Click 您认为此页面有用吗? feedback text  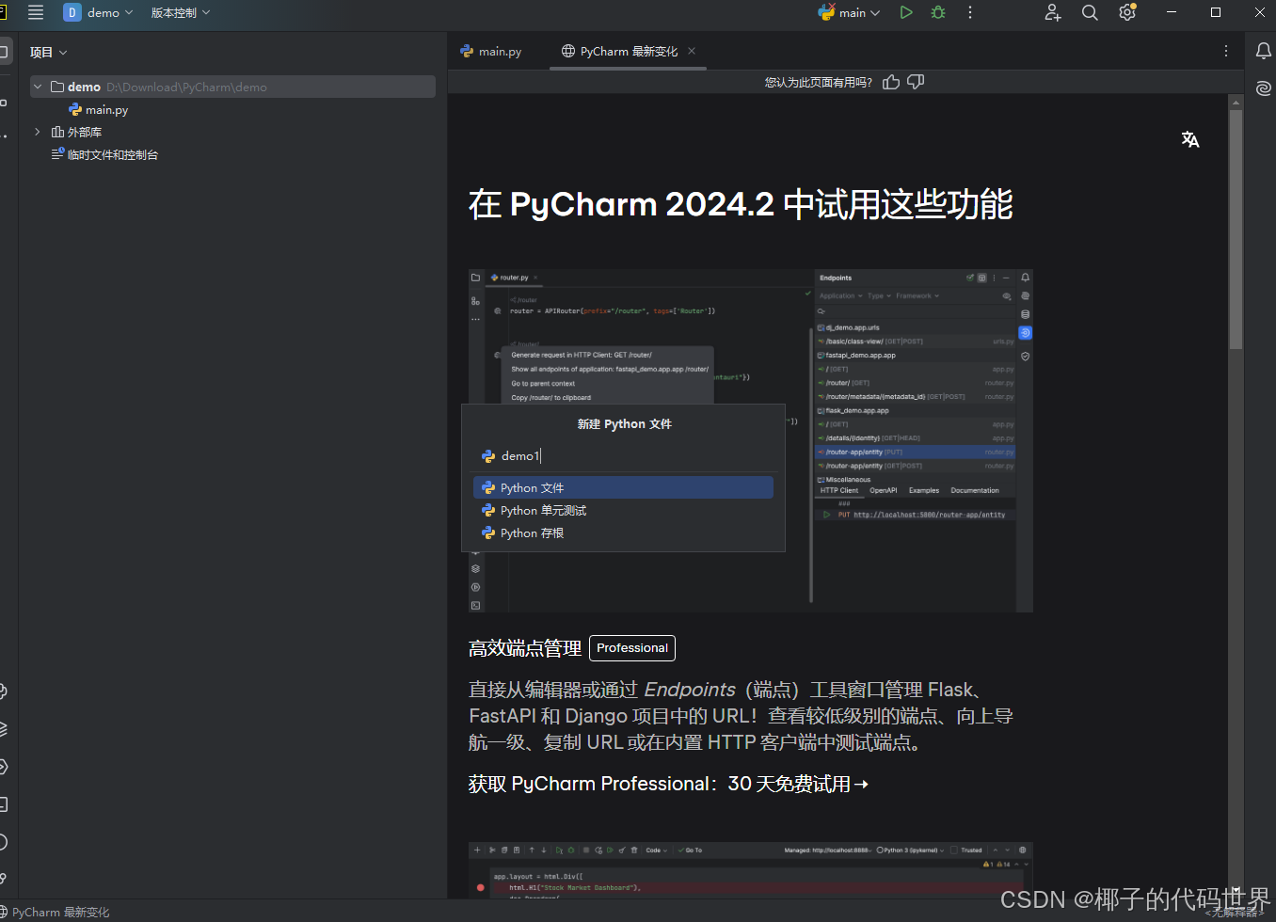(x=818, y=82)
